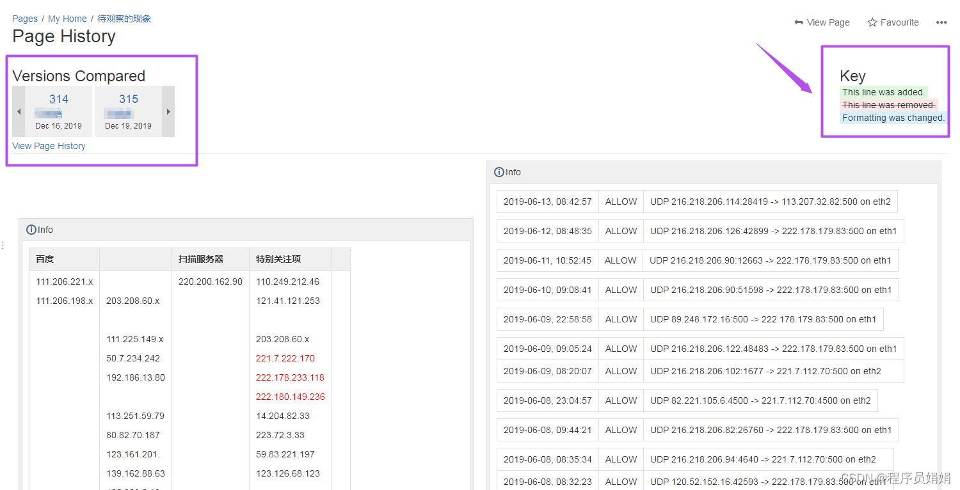Click ALLOW in the 2019-06-11 log row
The height and width of the screenshot is (490, 960).
(621, 260)
